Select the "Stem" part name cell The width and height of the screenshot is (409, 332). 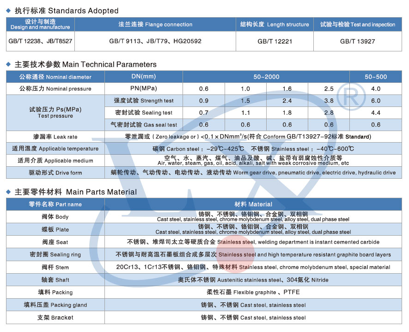tap(55, 267)
